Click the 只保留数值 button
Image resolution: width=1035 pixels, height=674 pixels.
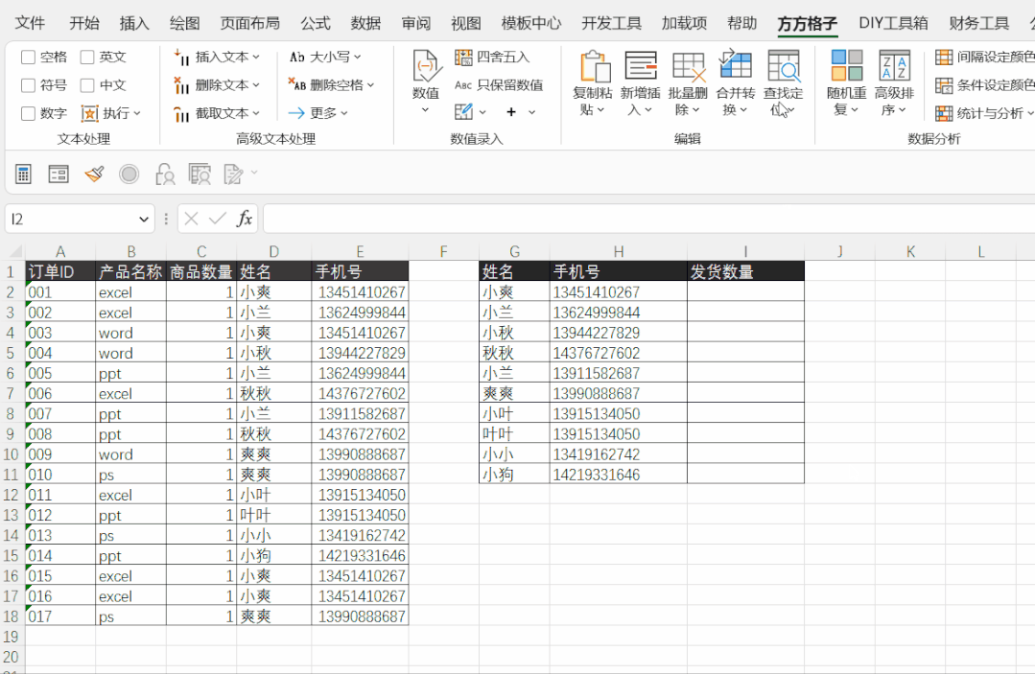(499, 85)
